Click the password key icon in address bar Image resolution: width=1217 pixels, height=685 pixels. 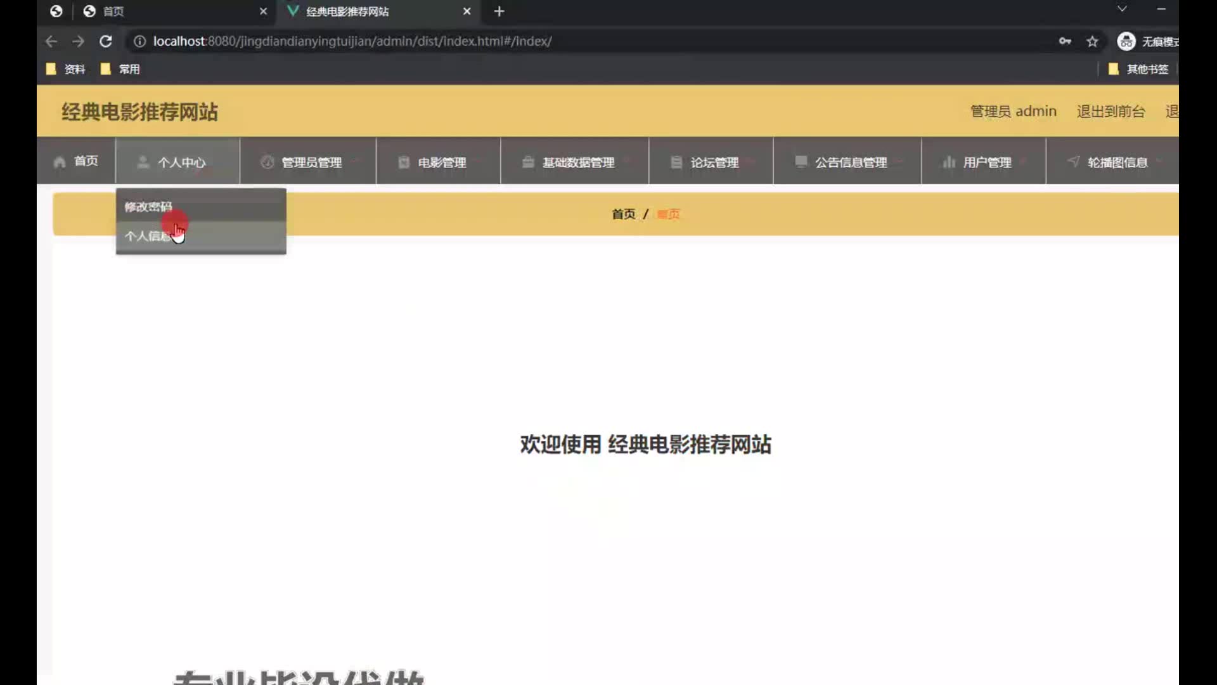point(1065,41)
